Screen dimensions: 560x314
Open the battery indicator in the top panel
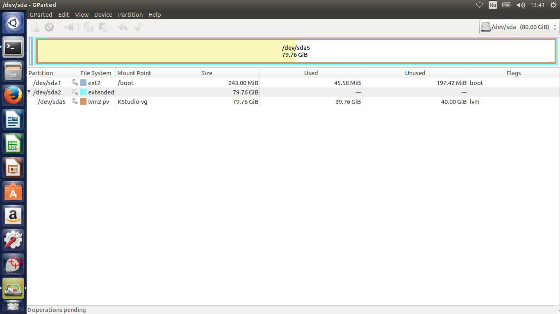[x=507, y=5]
